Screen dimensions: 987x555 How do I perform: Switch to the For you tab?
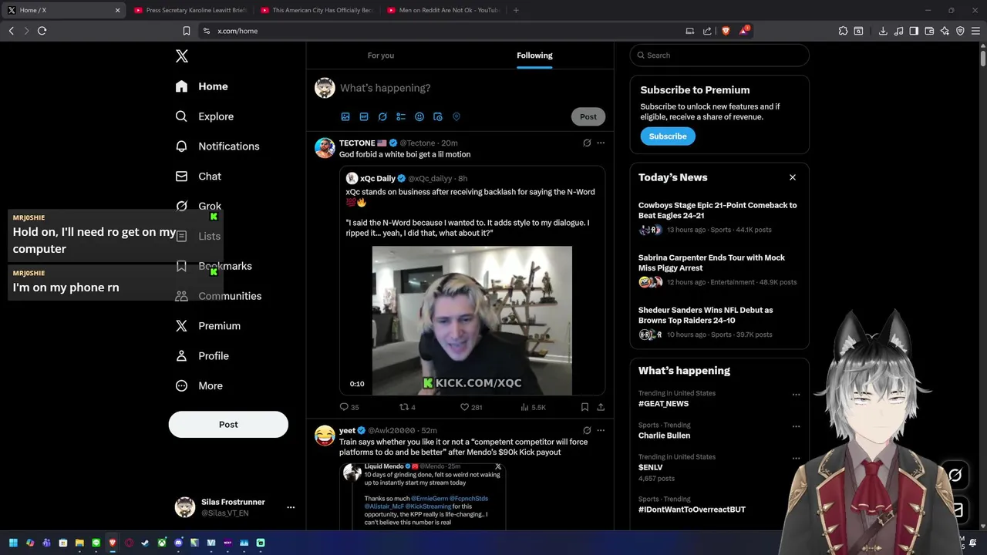(381, 55)
